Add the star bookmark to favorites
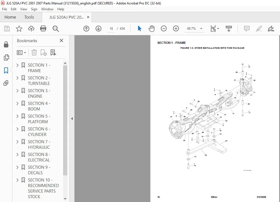The height and width of the screenshot is (202, 280). [x=19, y=29]
